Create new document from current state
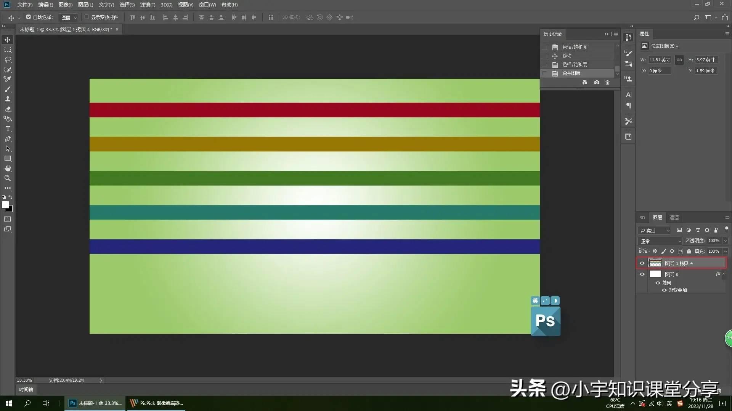This screenshot has height=411, width=732. point(584,82)
